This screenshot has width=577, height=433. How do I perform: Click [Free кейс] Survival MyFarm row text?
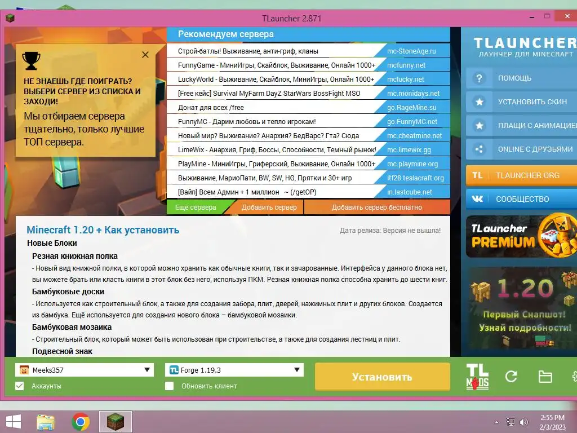click(x=269, y=94)
